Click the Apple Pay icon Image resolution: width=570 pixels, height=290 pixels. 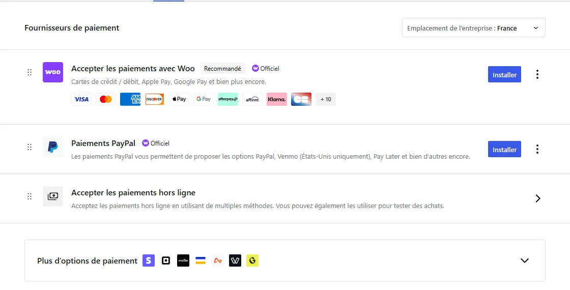179,99
